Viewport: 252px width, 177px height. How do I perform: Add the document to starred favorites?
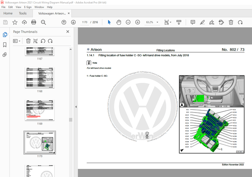click(x=15, y=22)
